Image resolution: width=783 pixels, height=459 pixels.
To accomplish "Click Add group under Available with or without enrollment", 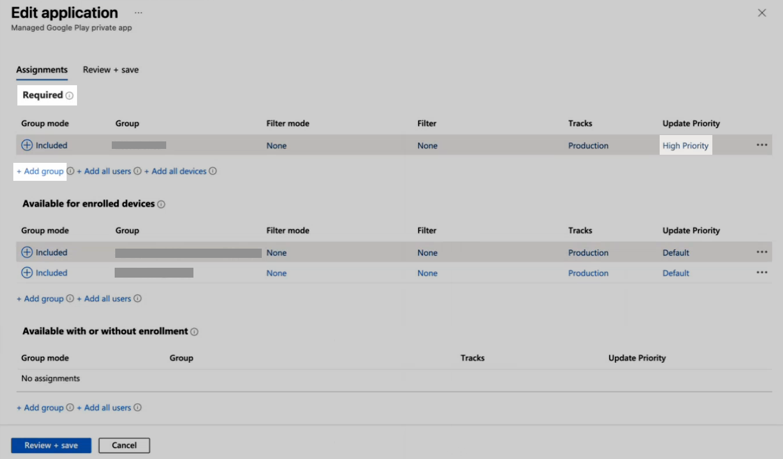I will [40, 408].
